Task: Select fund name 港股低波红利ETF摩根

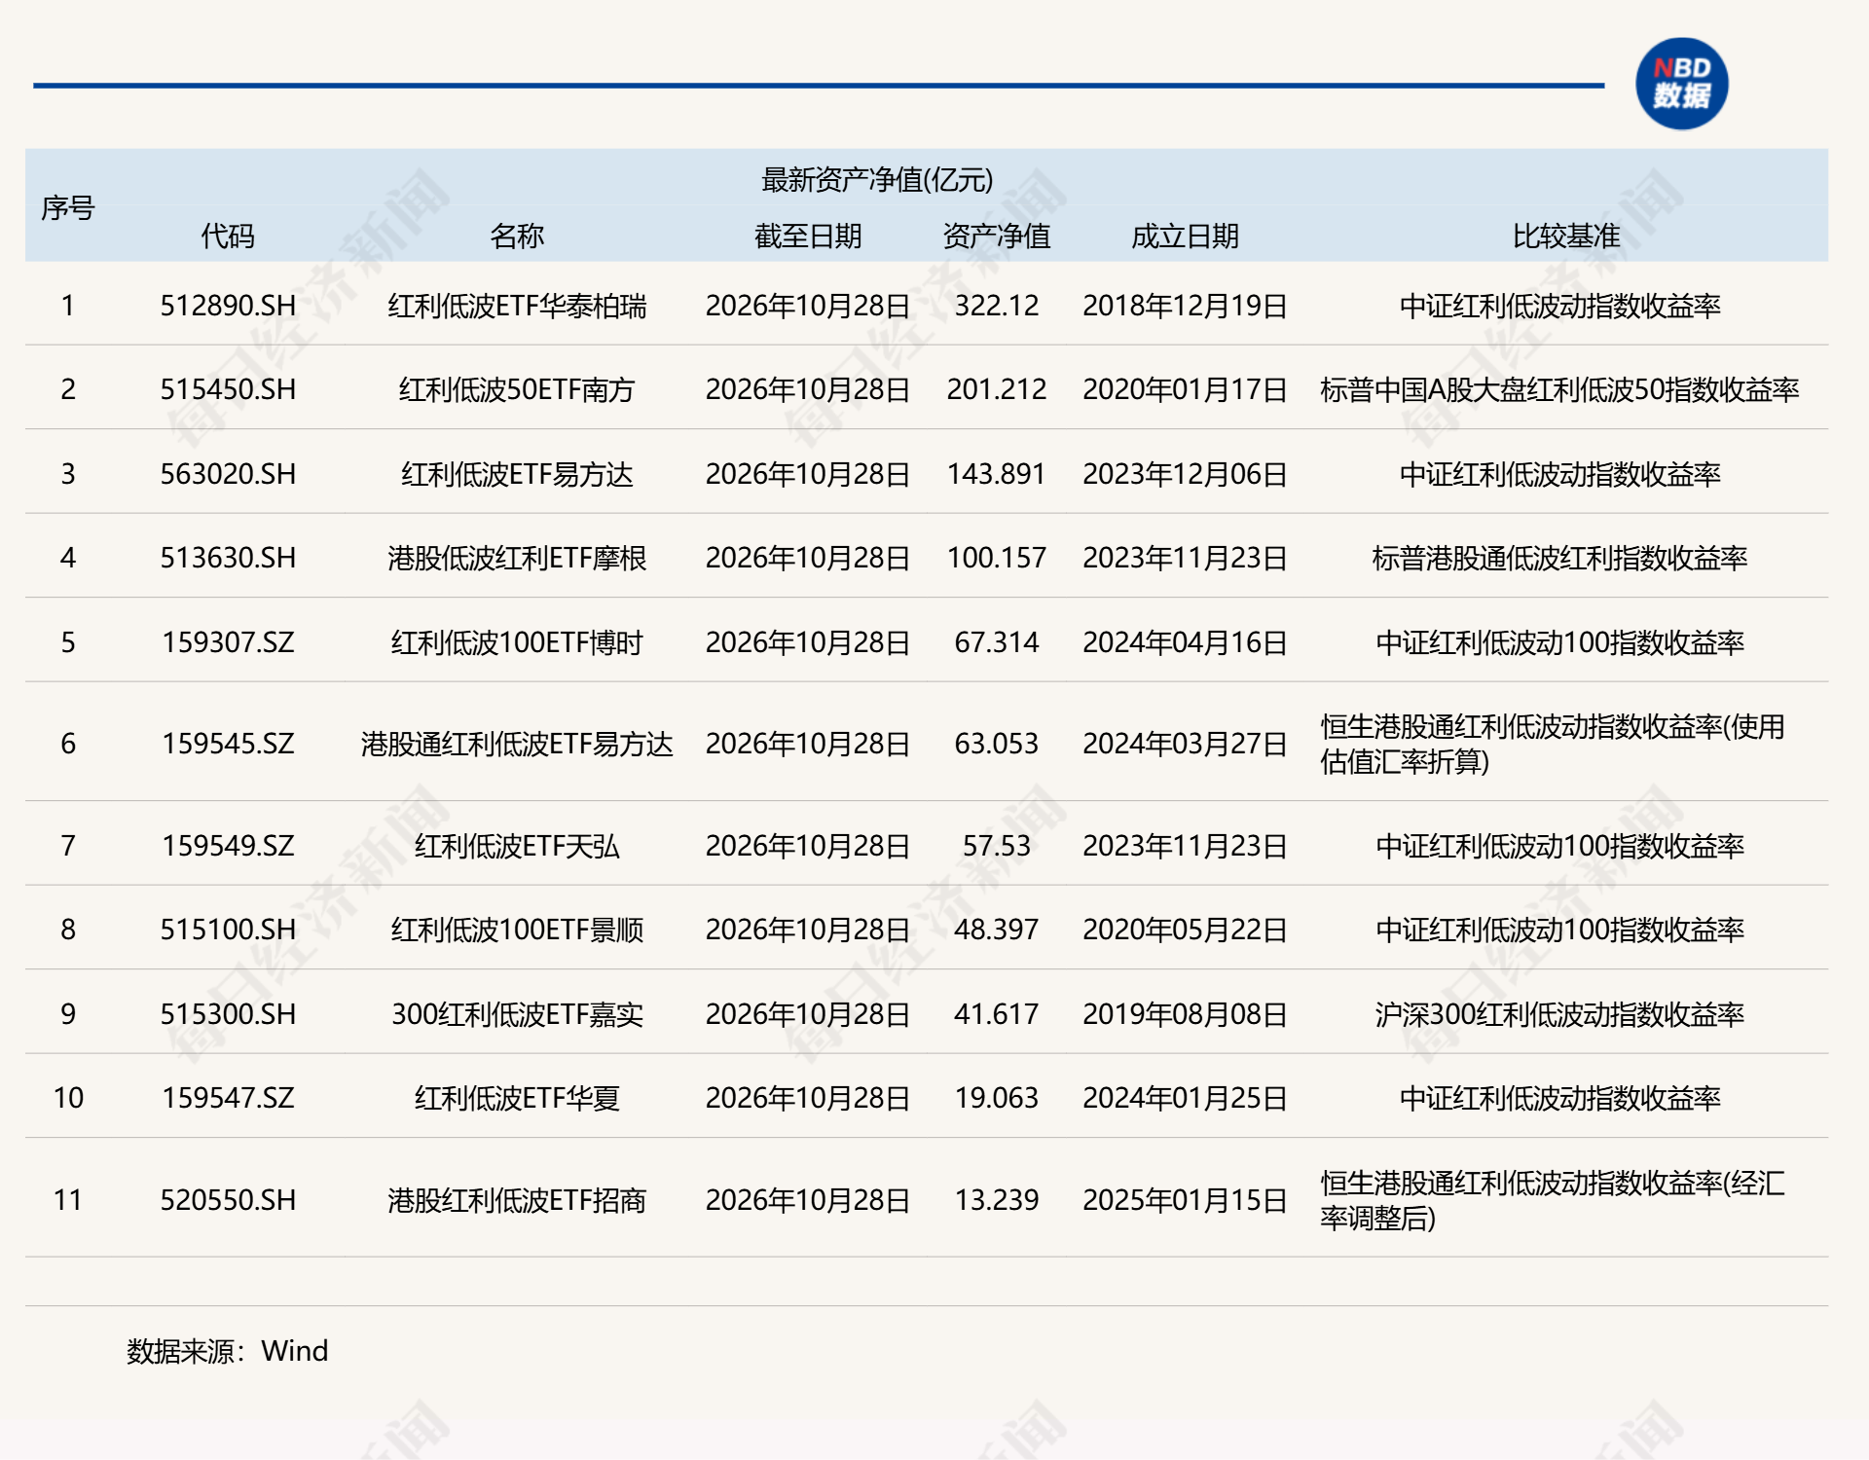Action: pos(517,558)
